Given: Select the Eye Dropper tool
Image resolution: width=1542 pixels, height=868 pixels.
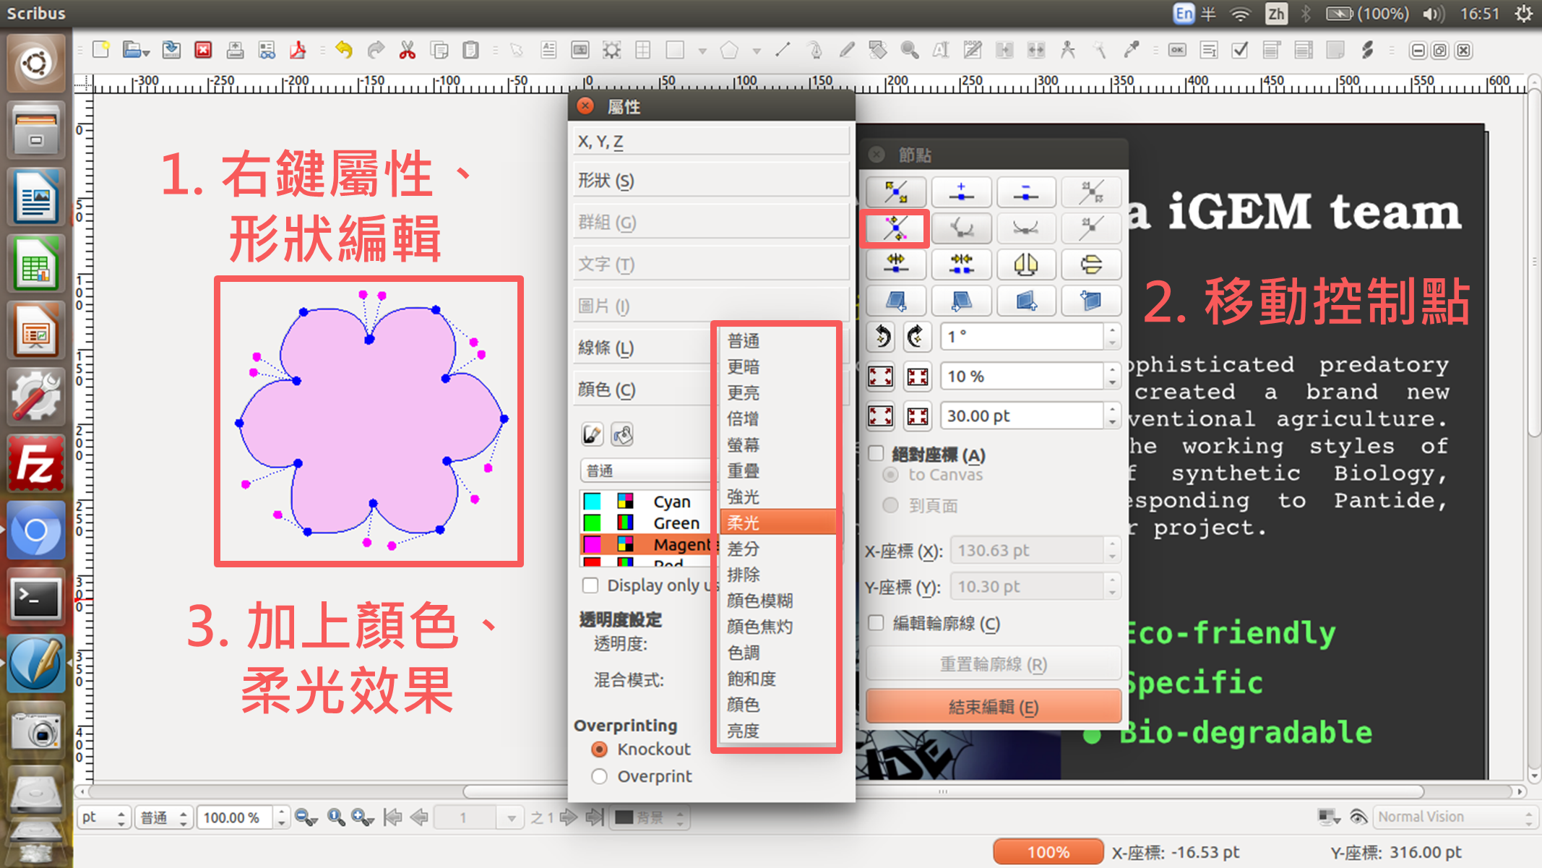Looking at the screenshot, I should click(1131, 50).
